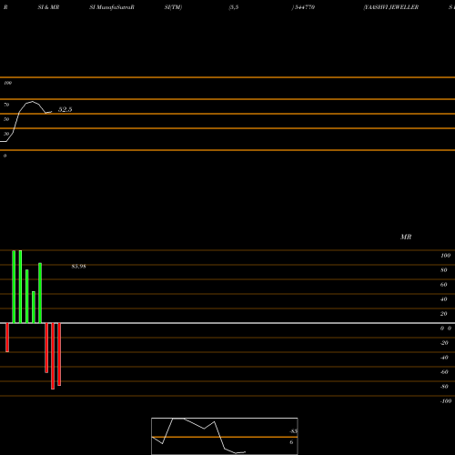
Task: Click the MR axis label '-40'
Action: pyautogui.click(x=444, y=358)
